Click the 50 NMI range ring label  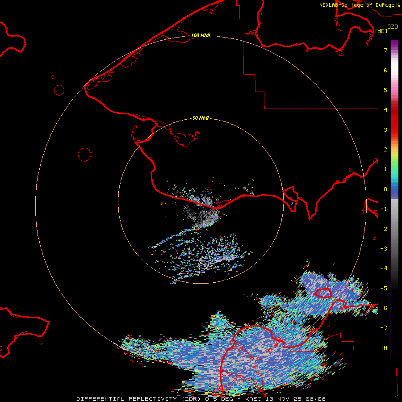(201, 118)
